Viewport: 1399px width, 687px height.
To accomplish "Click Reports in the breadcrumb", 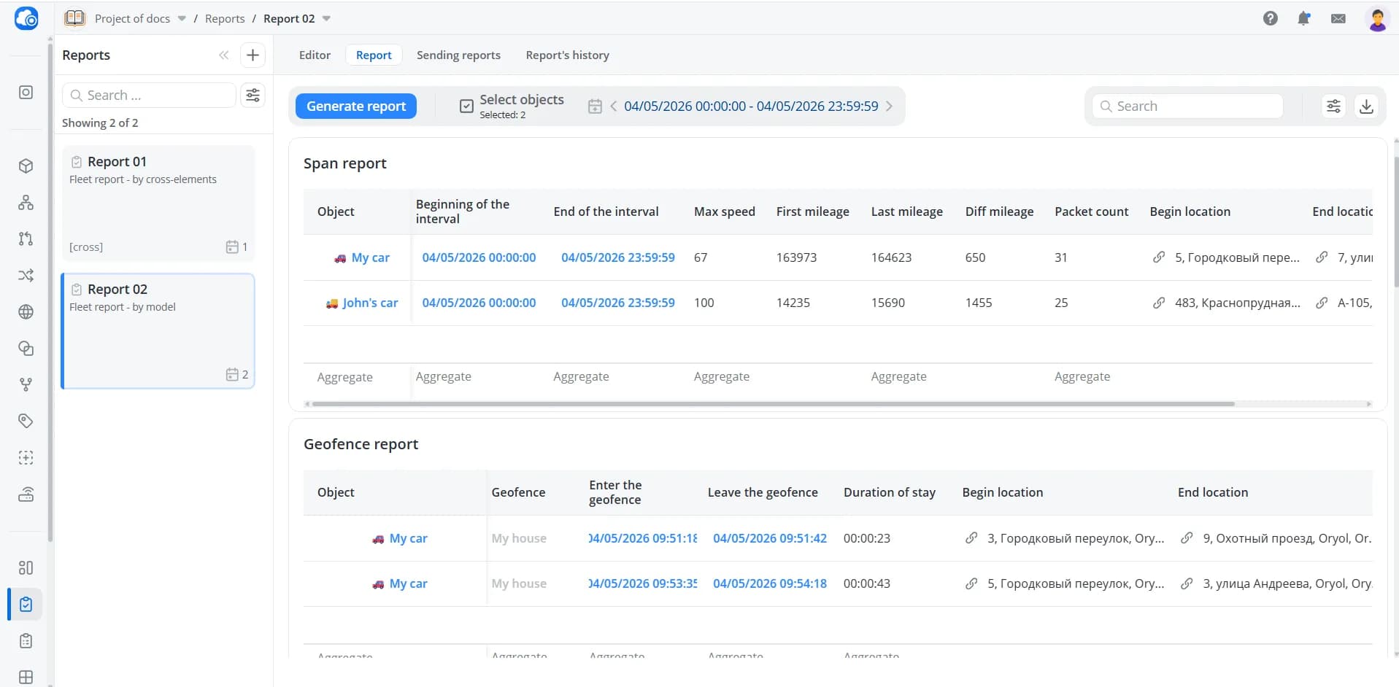I will (x=225, y=19).
